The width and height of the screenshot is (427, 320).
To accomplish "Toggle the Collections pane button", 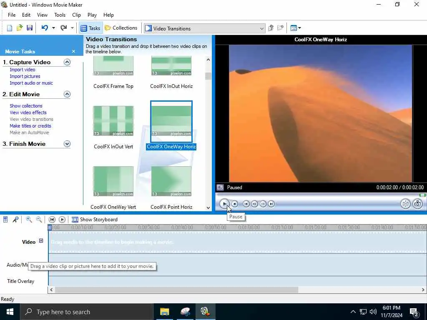I will [121, 28].
